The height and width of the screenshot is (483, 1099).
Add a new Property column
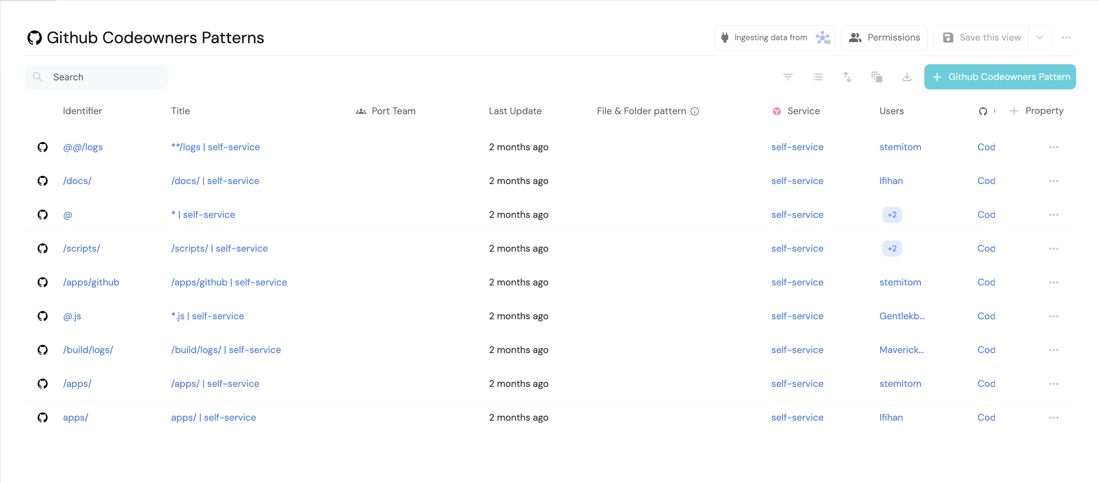coord(1037,111)
